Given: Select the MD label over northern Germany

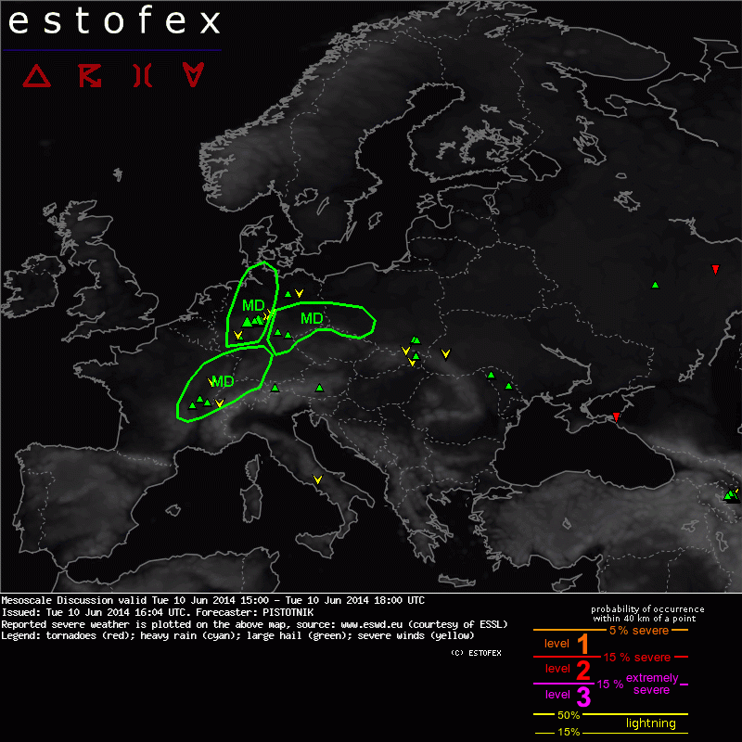Looking at the screenshot, I should click(x=253, y=306).
